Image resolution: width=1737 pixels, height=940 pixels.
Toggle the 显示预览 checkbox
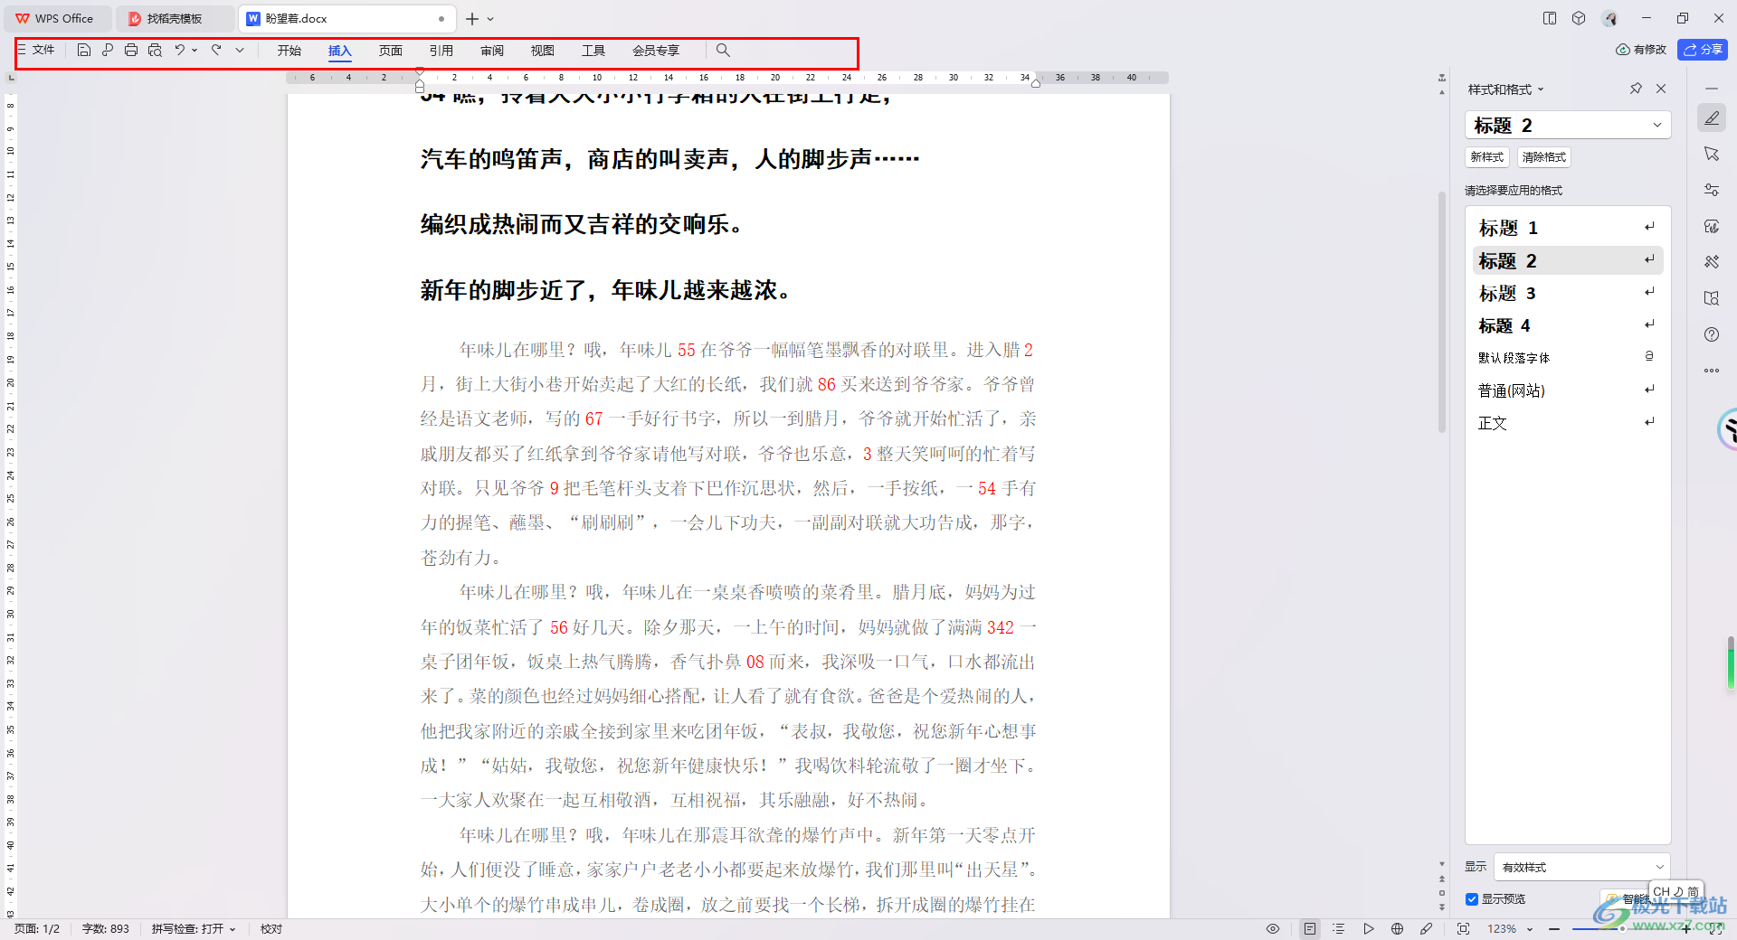click(1472, 899)
